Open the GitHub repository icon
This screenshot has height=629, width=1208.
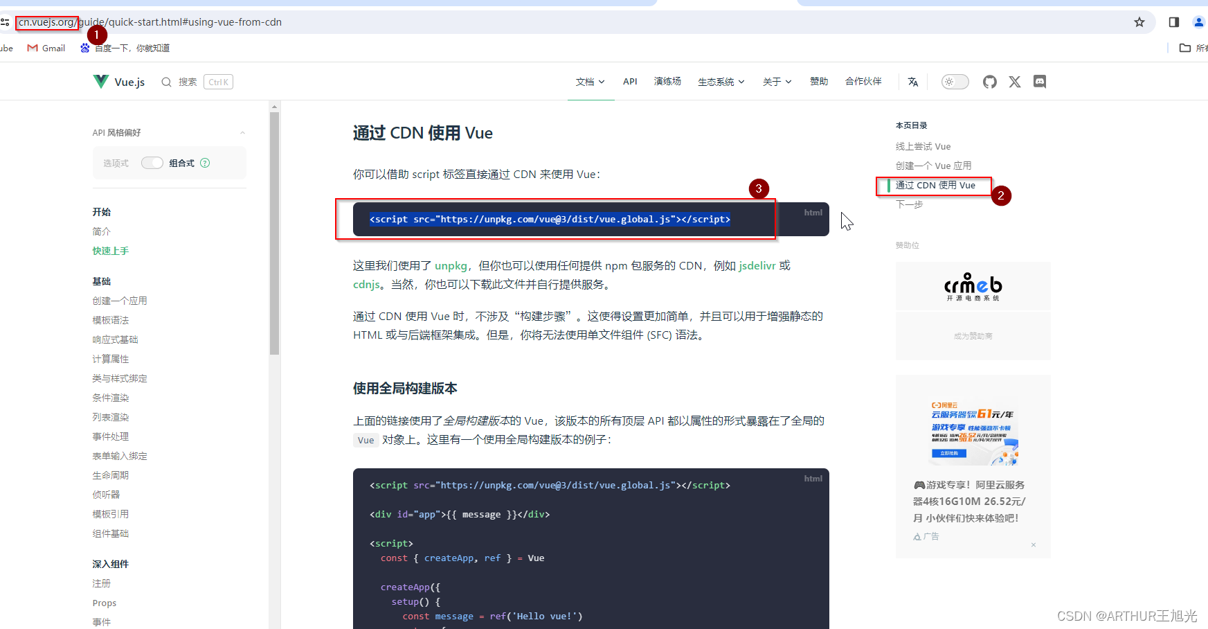click(990, 82)
